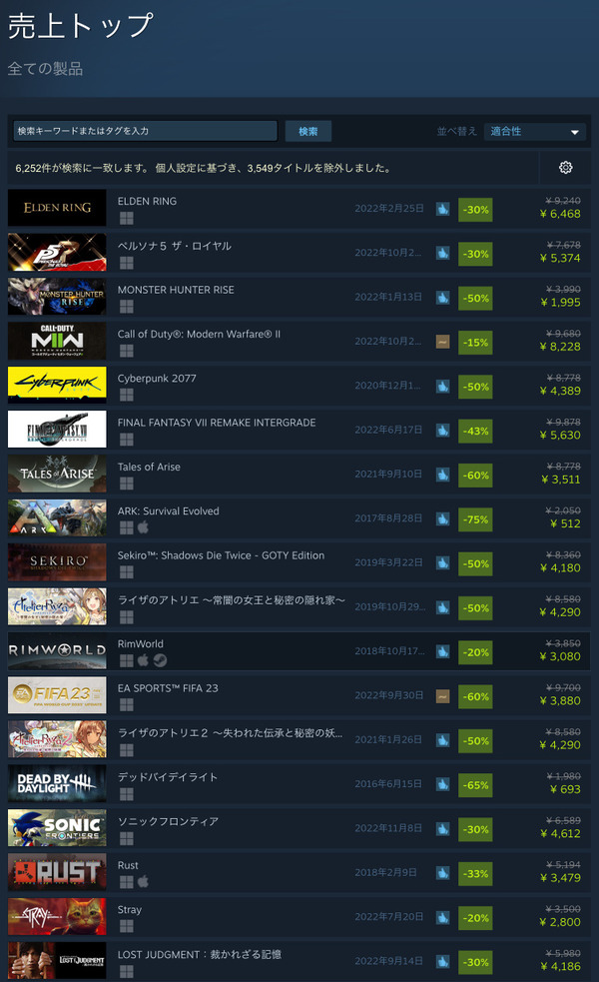Click the Apple platform icon on ARK: Survival Evolved
This screenshot has width=599, height=982.
(x=144, y=527)
